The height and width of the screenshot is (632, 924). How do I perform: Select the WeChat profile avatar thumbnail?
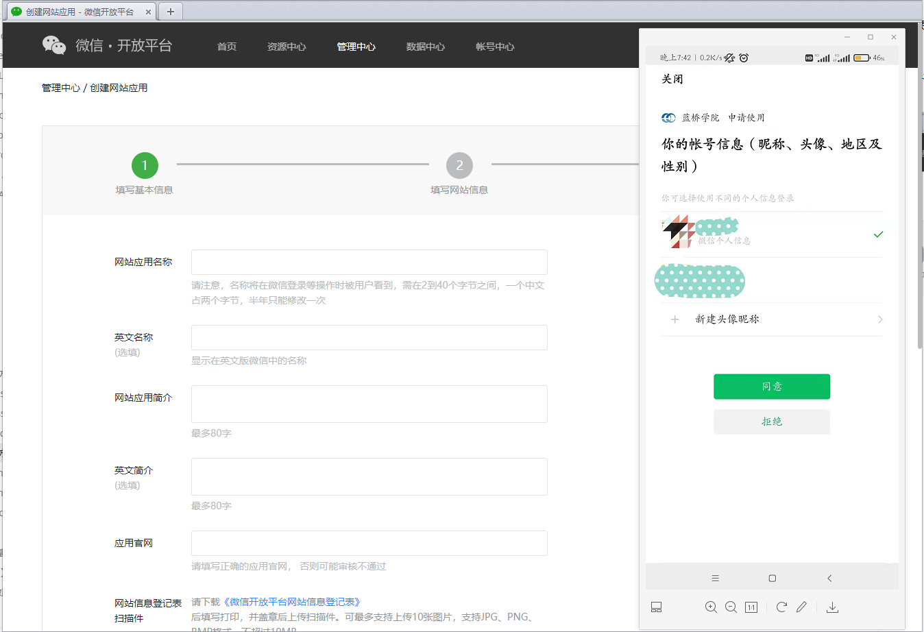678,232
